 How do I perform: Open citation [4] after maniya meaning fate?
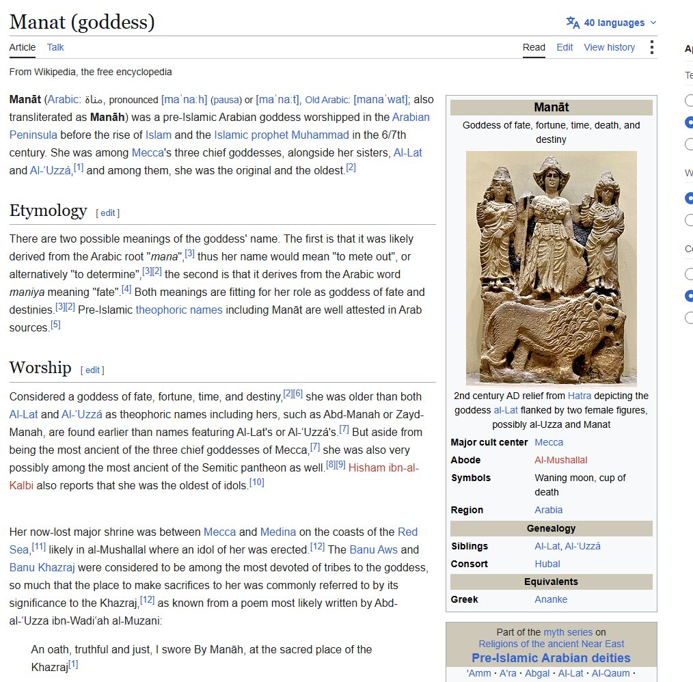[x=126, y=289]
